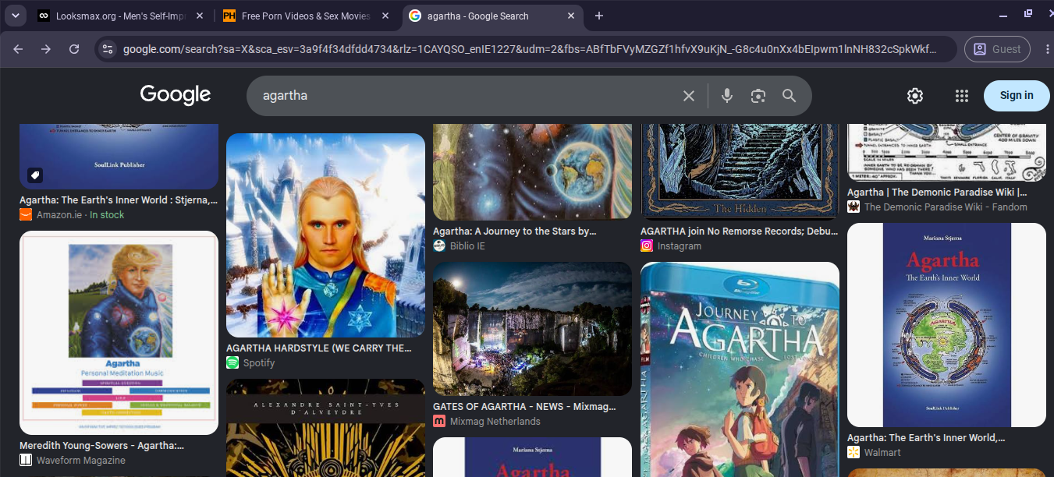Viewport: 1054px width, 477px height.
Task: Open Agartha Personal Meditation Music thumbnail
Action: pos(119,333)
